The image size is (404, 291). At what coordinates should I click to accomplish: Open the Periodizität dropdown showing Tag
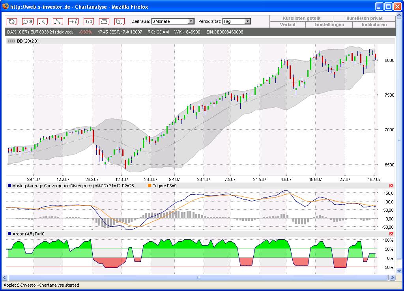tap(237, 21)
